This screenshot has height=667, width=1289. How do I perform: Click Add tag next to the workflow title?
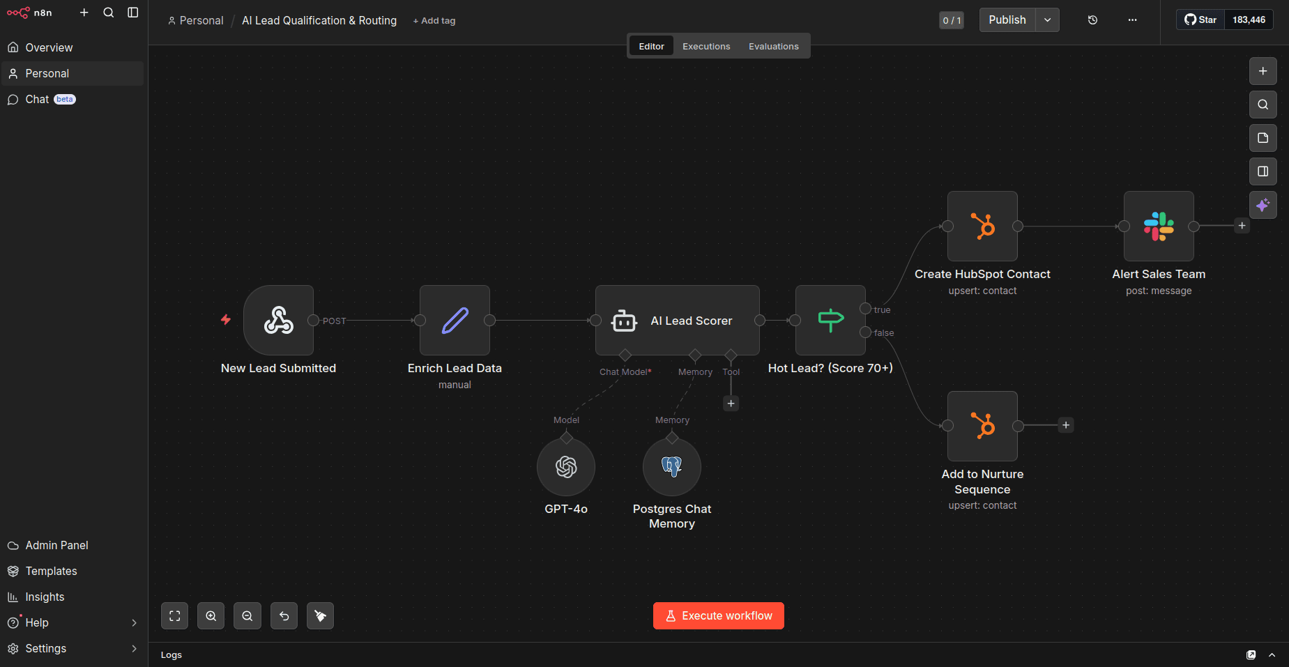coord(434,20)
